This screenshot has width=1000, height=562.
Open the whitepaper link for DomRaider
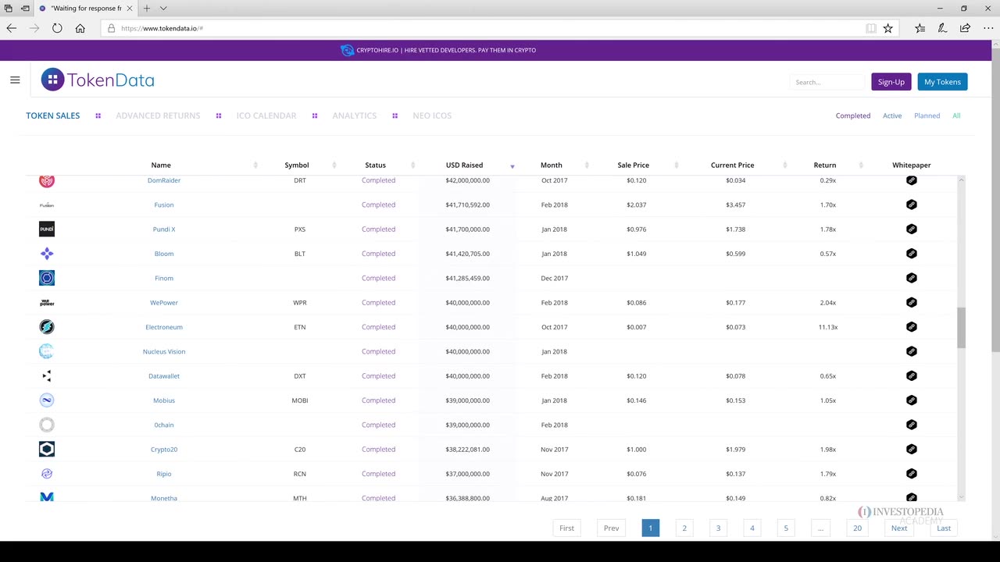click(x=911, y=180)
